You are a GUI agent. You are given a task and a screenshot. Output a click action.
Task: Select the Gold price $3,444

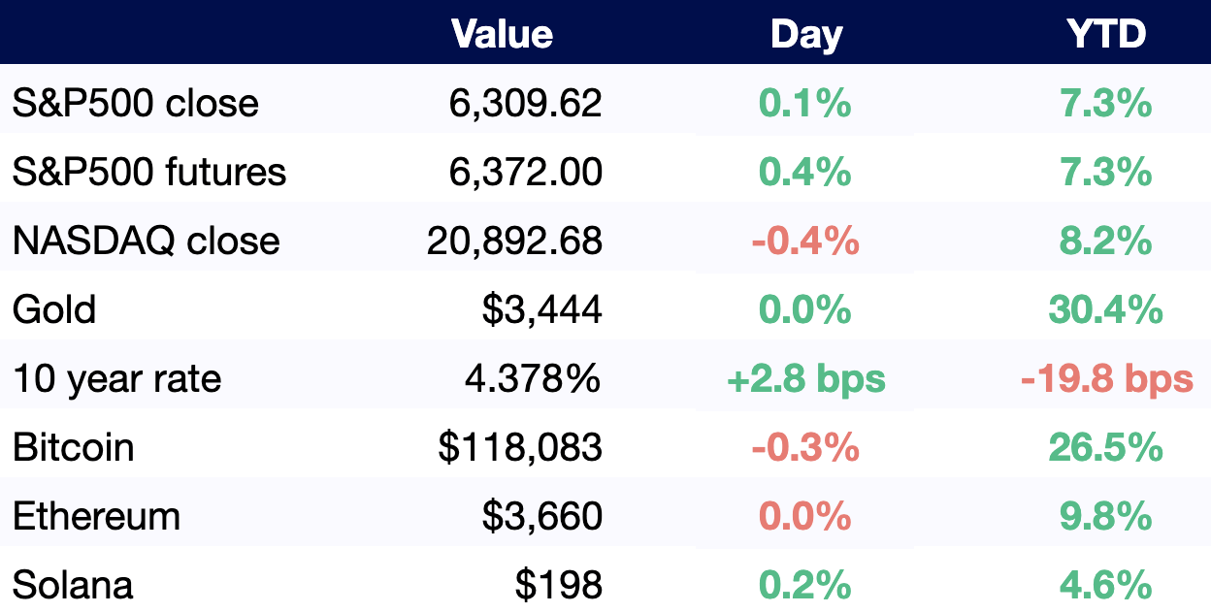[x=542, y=309]
